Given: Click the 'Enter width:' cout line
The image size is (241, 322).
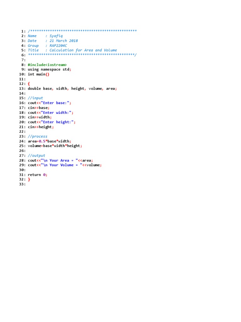Looking at the screenshot, I should point(51,113).
